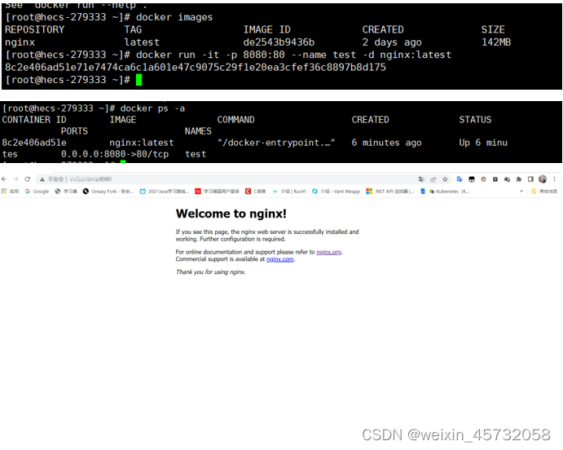The image size is (563, 450).
Task: Click the "/docker-entrypoint.…" command cell
Action: point(276,143)
